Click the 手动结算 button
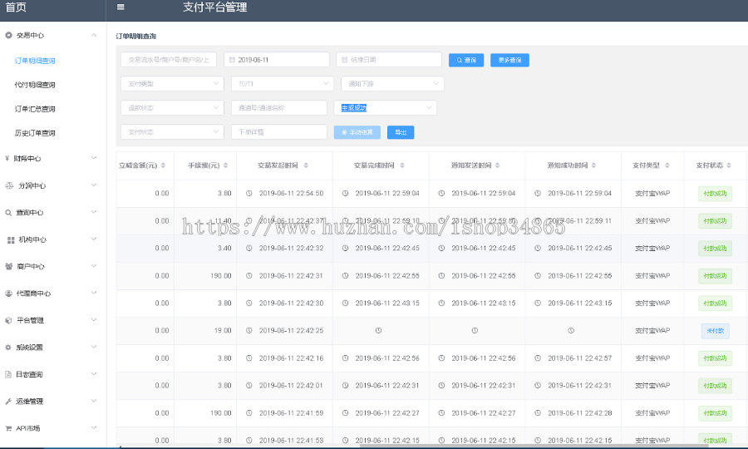 point(357,132)
